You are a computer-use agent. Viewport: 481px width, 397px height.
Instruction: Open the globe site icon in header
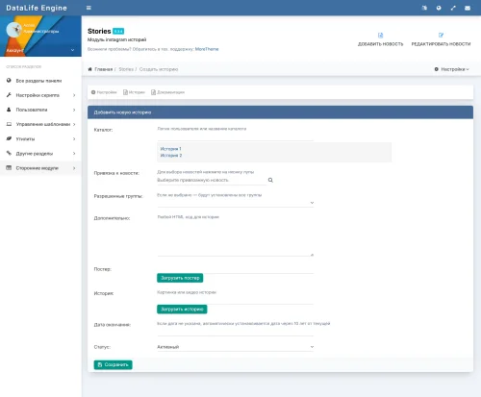tap(439, 8)
